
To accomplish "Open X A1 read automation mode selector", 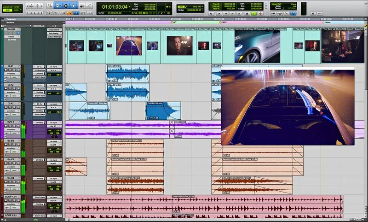I will click(x=15, y=77).
